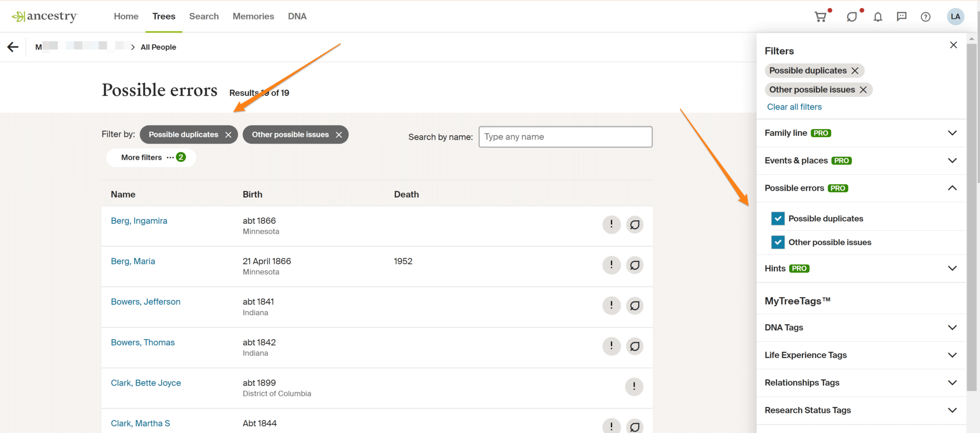Open the notifications bell
The image size is (980, 433).
pos(878,17)
